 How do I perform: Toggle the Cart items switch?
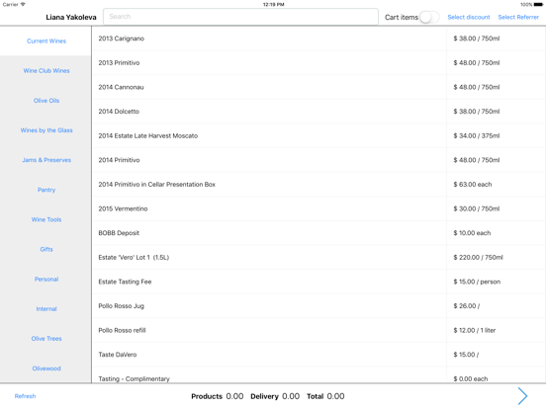(x=429, y=17)
